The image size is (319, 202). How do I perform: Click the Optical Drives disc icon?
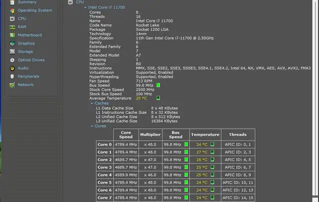(x=12, y=60)
